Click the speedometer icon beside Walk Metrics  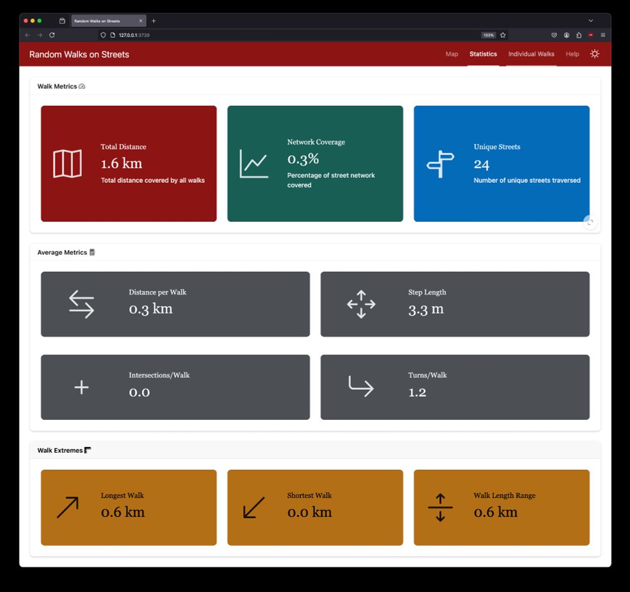coord(82,86)
